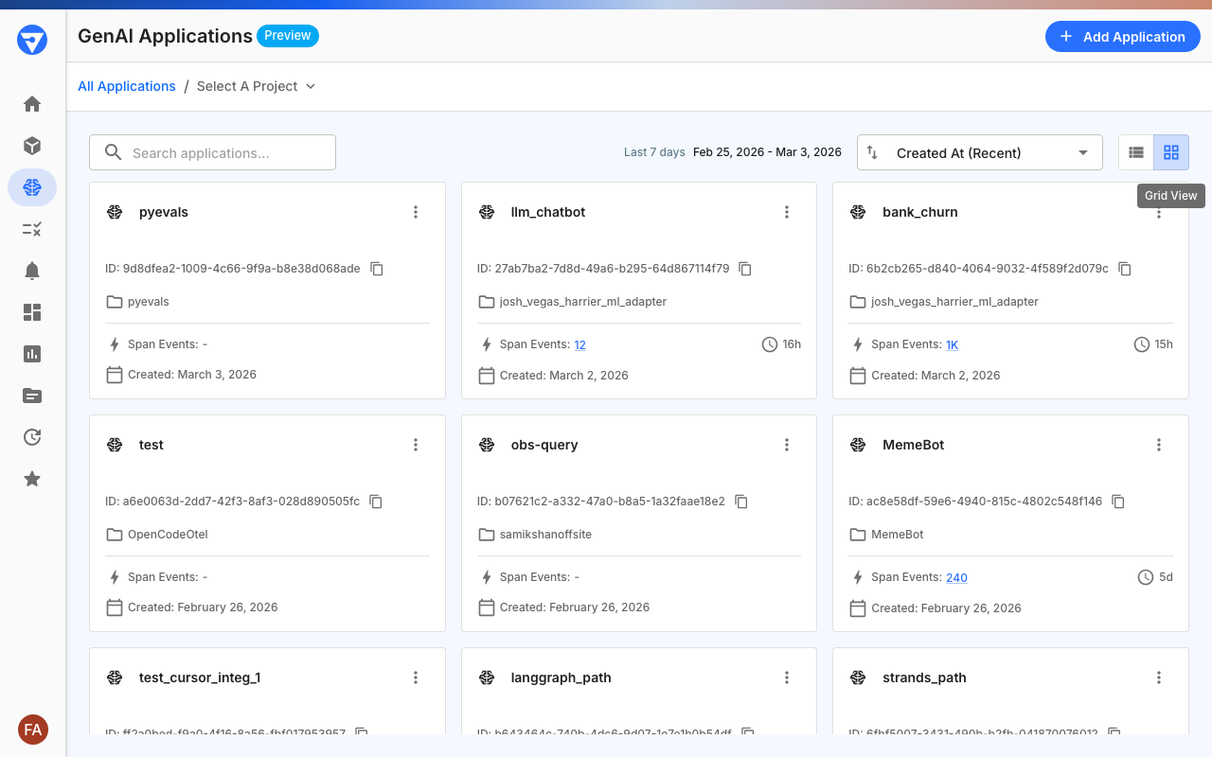The height and width of the screenshot is (757, 1212).
Task: Open the Home icon in the sidebar
Action: (x=31, y=104)
